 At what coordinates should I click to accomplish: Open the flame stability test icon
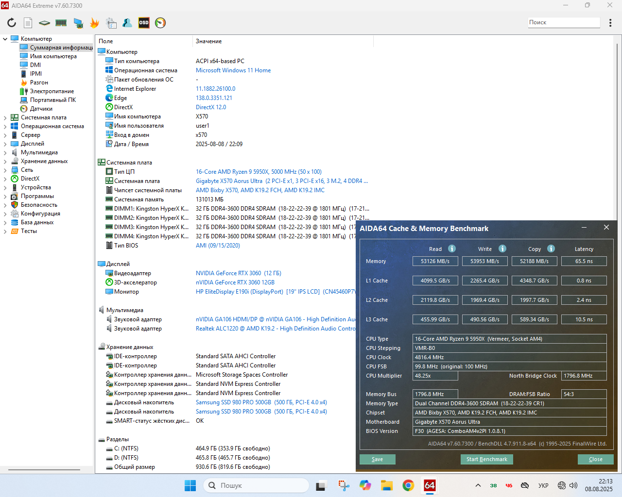click(94, 23)
